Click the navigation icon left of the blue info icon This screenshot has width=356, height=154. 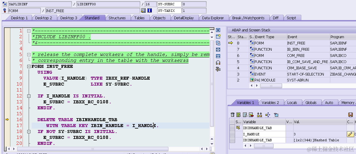144,11
